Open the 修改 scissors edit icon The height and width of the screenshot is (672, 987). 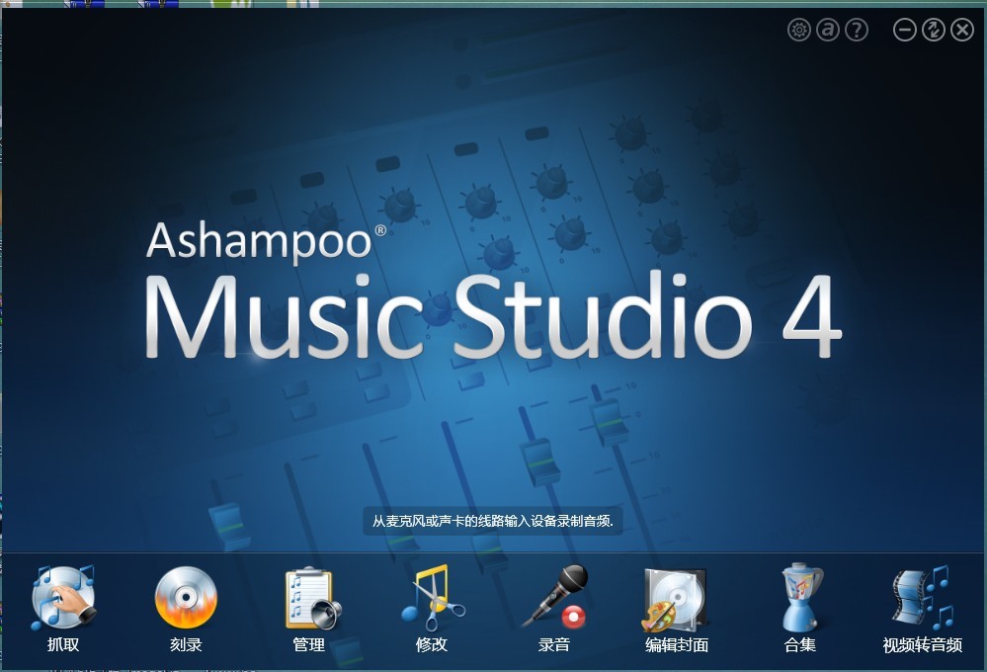tap(433, 597)
